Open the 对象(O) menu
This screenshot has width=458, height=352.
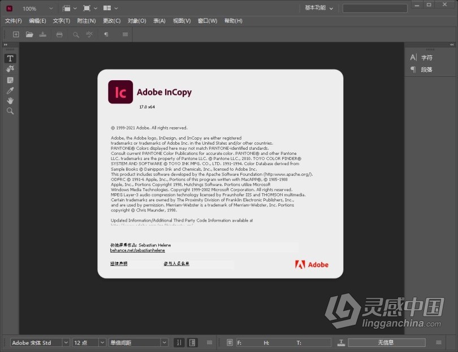137,21
